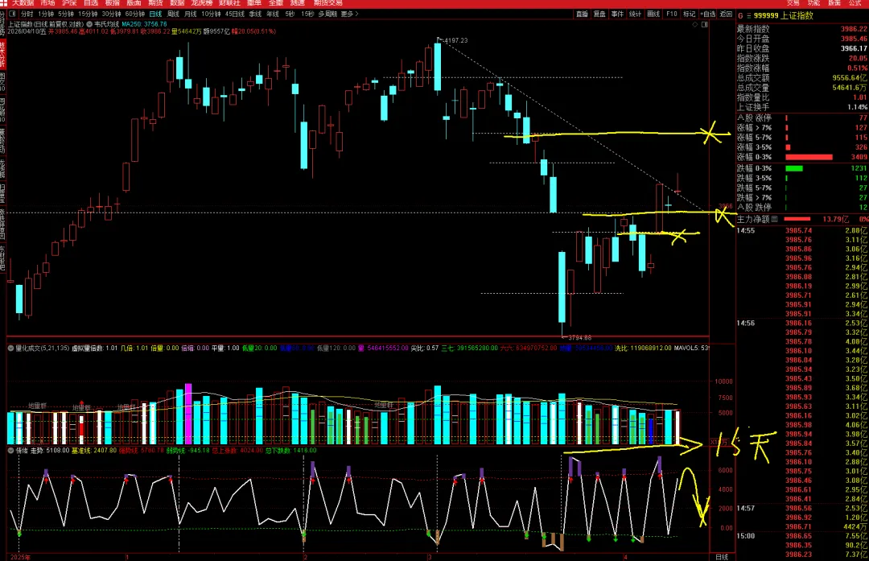This screenshot has height=561, width=869.
Task: Click the 上证指数(日线,前复权,对数) chart title
Action: pyautogui.click(x=46, y=24)
